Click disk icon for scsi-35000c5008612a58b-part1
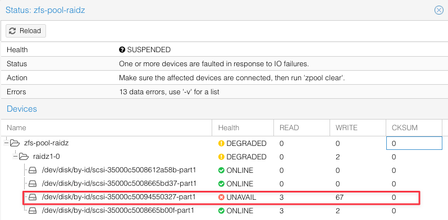 (33, 170)
